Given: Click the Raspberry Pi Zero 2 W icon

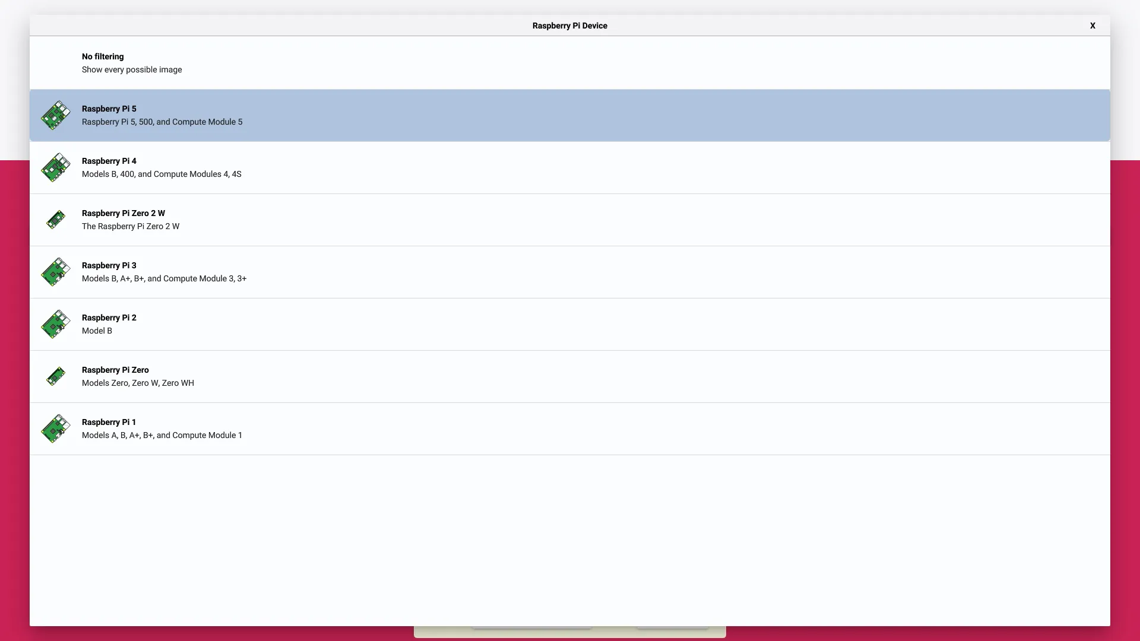Looking at the screenshot, I should pos(56,220).
